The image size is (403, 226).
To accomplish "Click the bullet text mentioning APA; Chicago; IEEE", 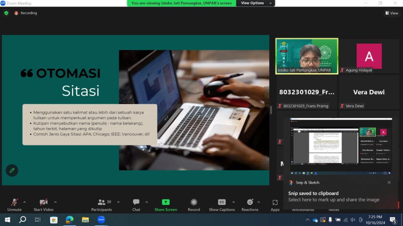I will point(91,134).
